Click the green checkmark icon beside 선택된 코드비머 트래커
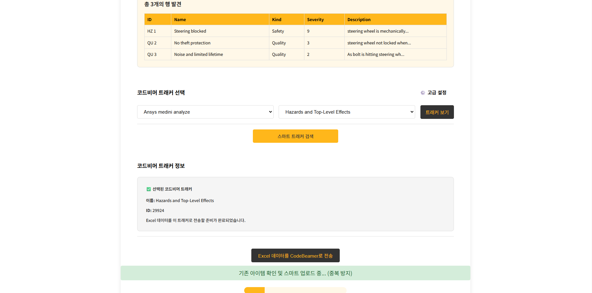592x293 pixels. click(x=149, y=189)
